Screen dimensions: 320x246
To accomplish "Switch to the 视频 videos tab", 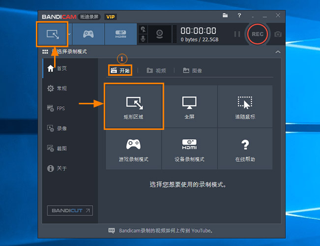I will [x=156, y=71].
